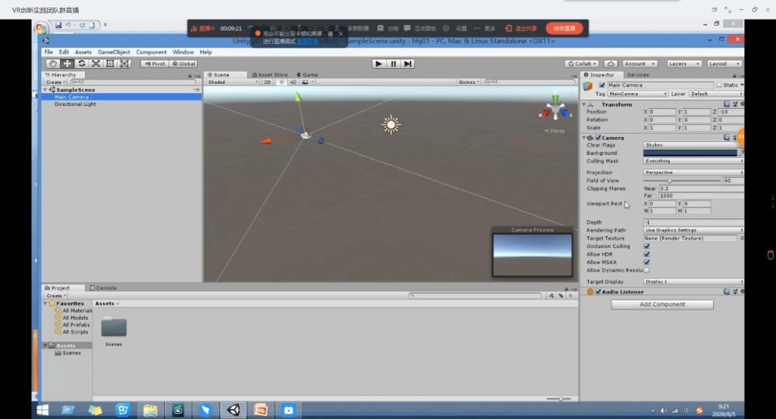Viewport: 776px width, 419px height.
Task: Toggle Main Camera active checkbox
Action: coord(602,85)
